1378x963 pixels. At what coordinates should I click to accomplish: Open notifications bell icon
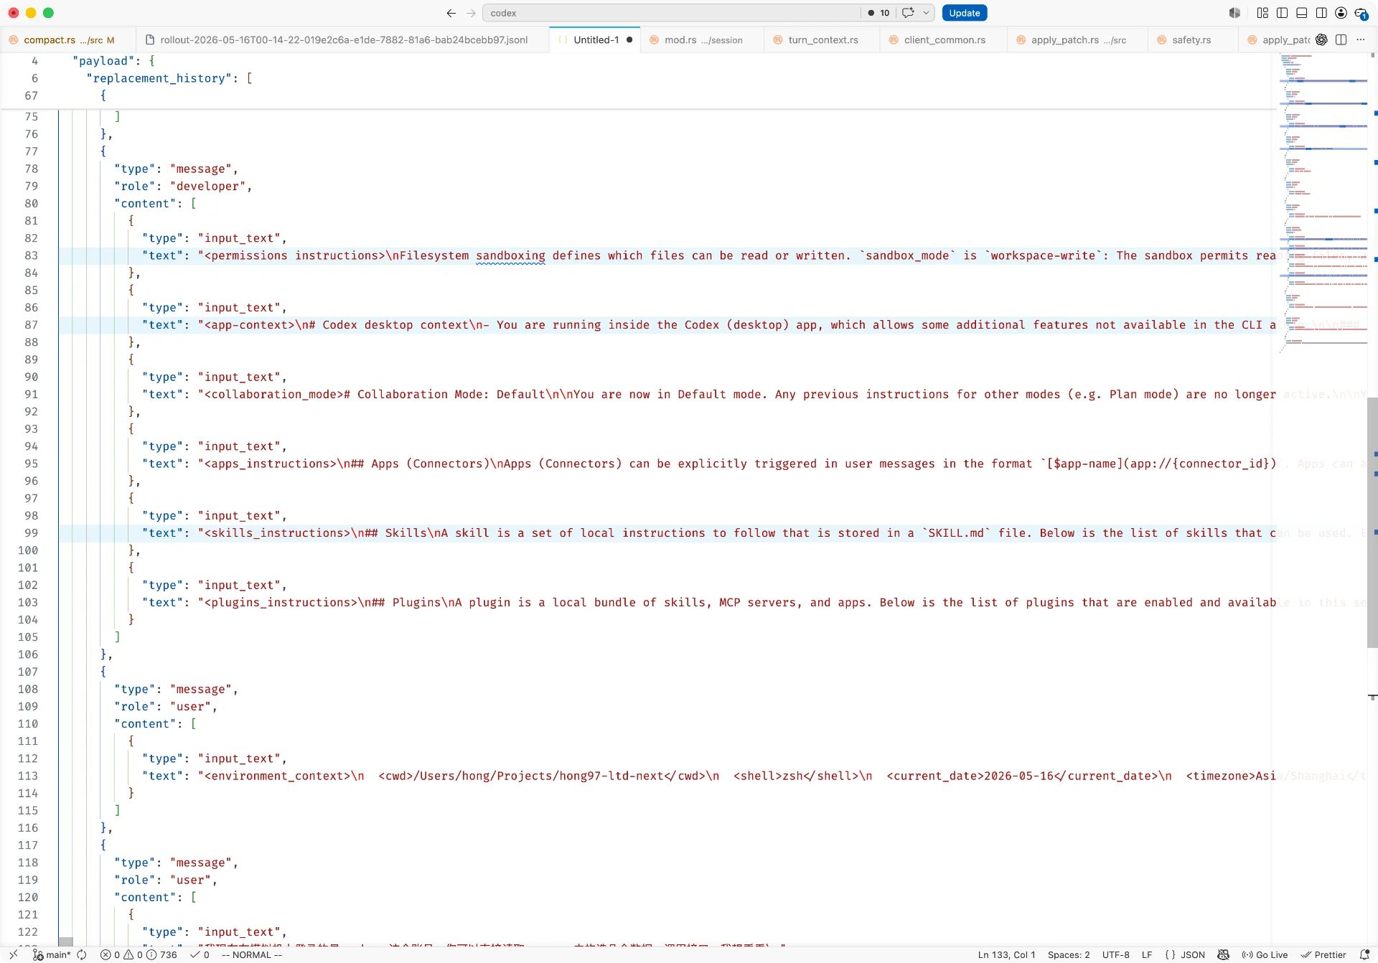click(1364, 955)
